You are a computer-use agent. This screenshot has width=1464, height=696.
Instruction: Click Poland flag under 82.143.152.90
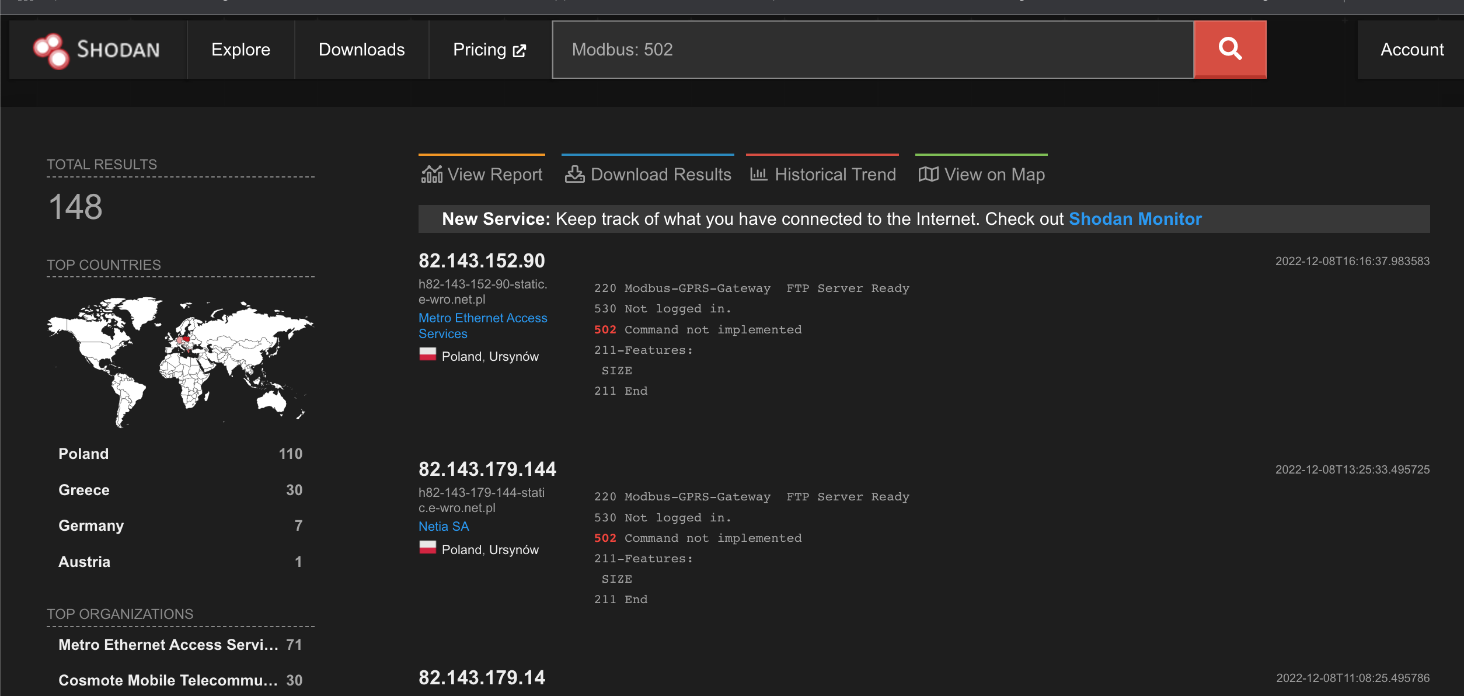pos(427,354)
